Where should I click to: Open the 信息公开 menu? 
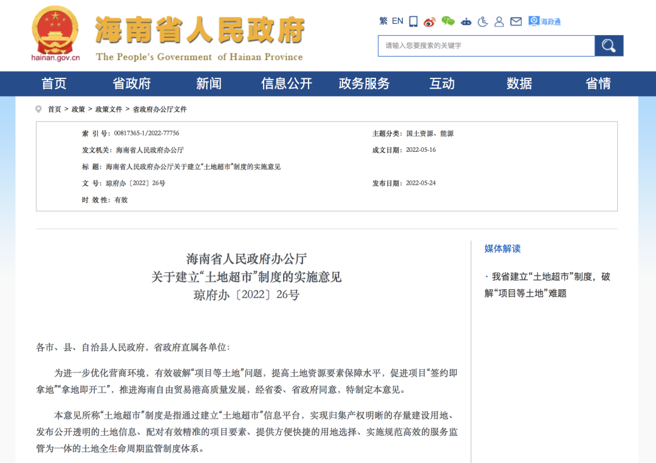pyautogui.click(x=287, y=84)
